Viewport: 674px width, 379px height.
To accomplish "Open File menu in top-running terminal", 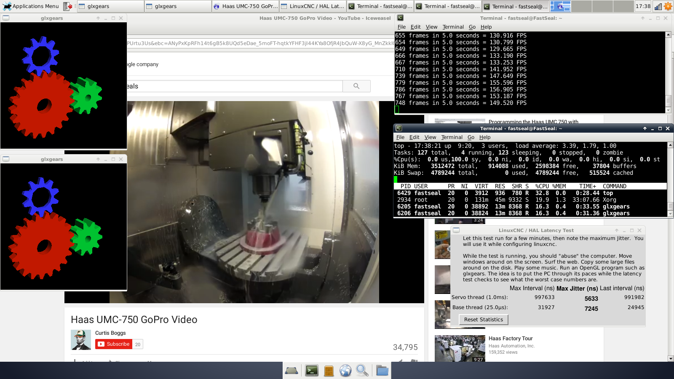I will point(400,137).
